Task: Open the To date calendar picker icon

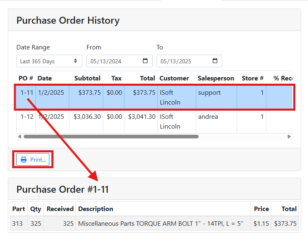Action: point(215,61)
